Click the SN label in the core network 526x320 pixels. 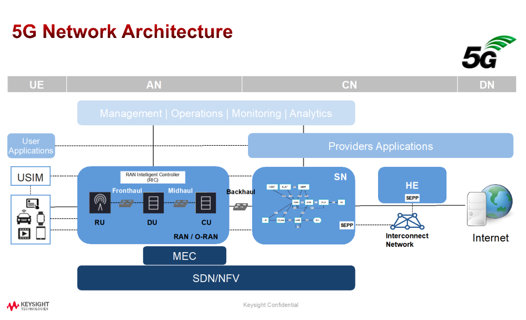click(x=340, y=177)
